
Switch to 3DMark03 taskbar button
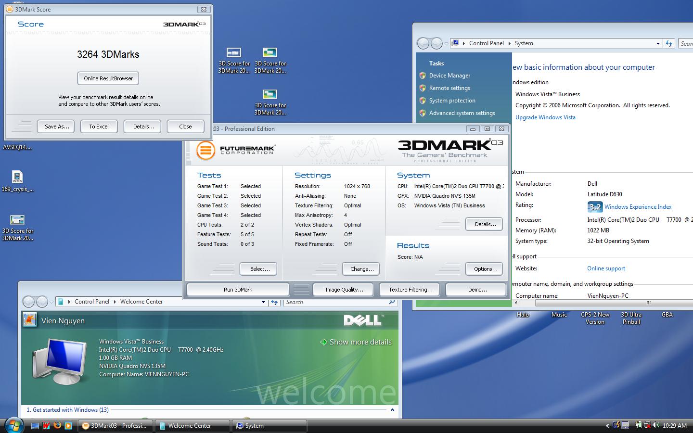115,426
